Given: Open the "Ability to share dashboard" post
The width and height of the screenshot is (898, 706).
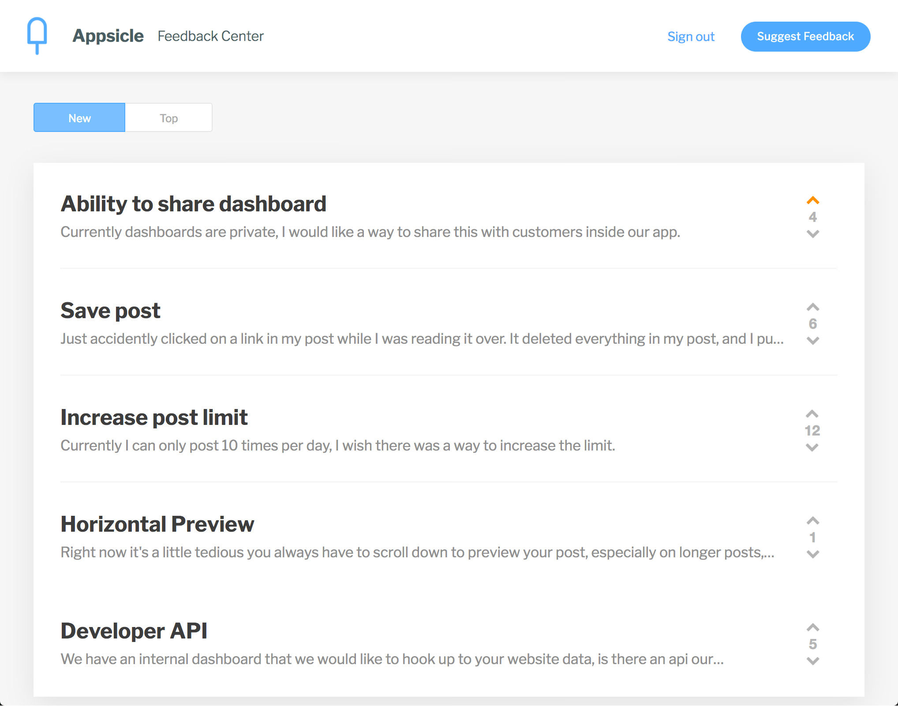Looking at the screenshot, I should (193, 203).
